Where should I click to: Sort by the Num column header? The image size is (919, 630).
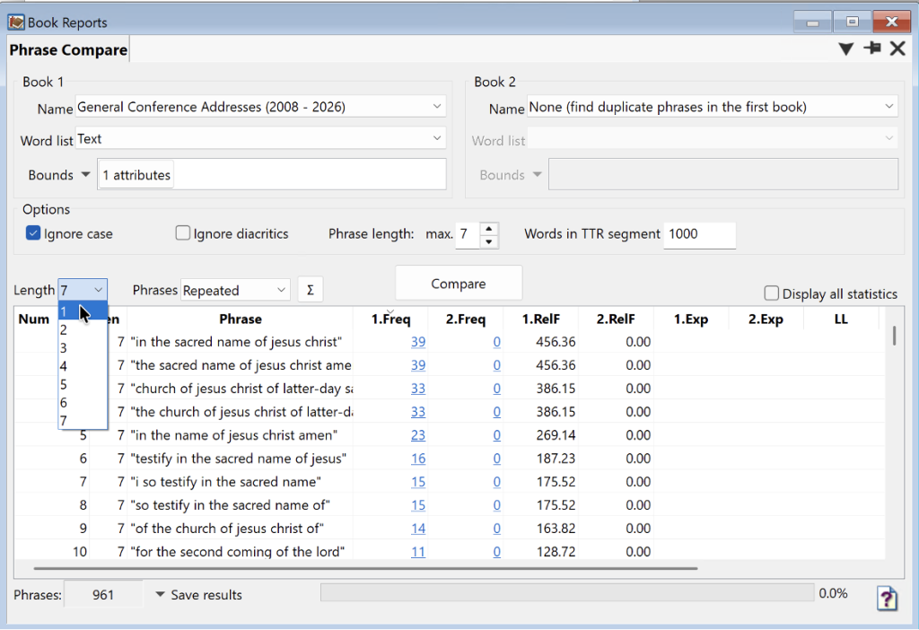point(34,319)
